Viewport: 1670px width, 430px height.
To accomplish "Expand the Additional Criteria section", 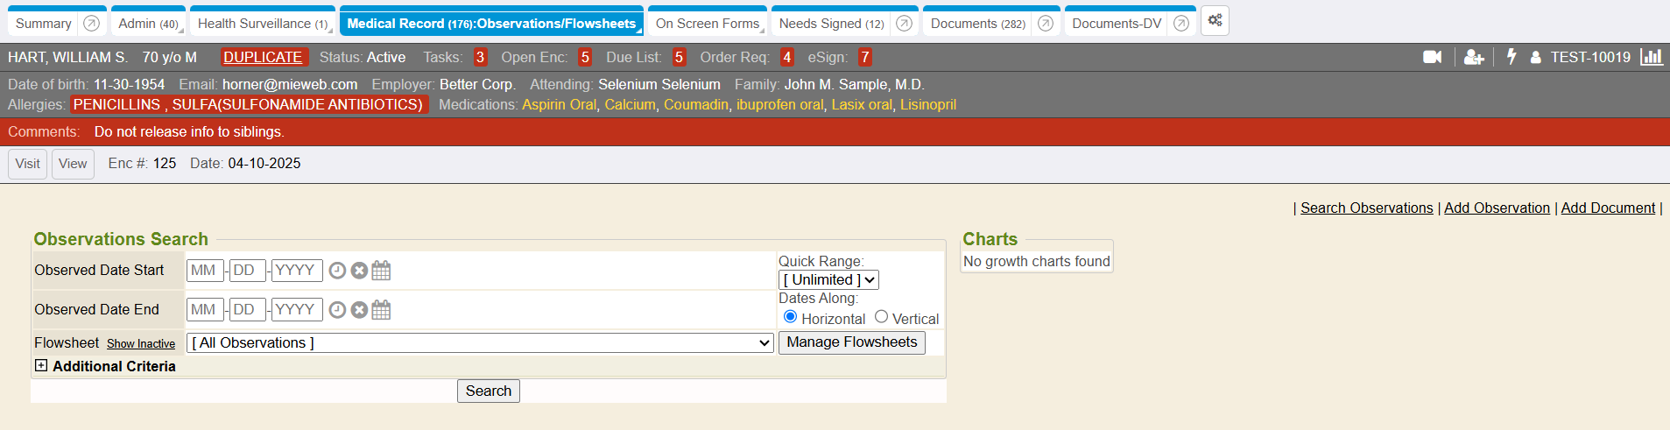I will (41, 366).
